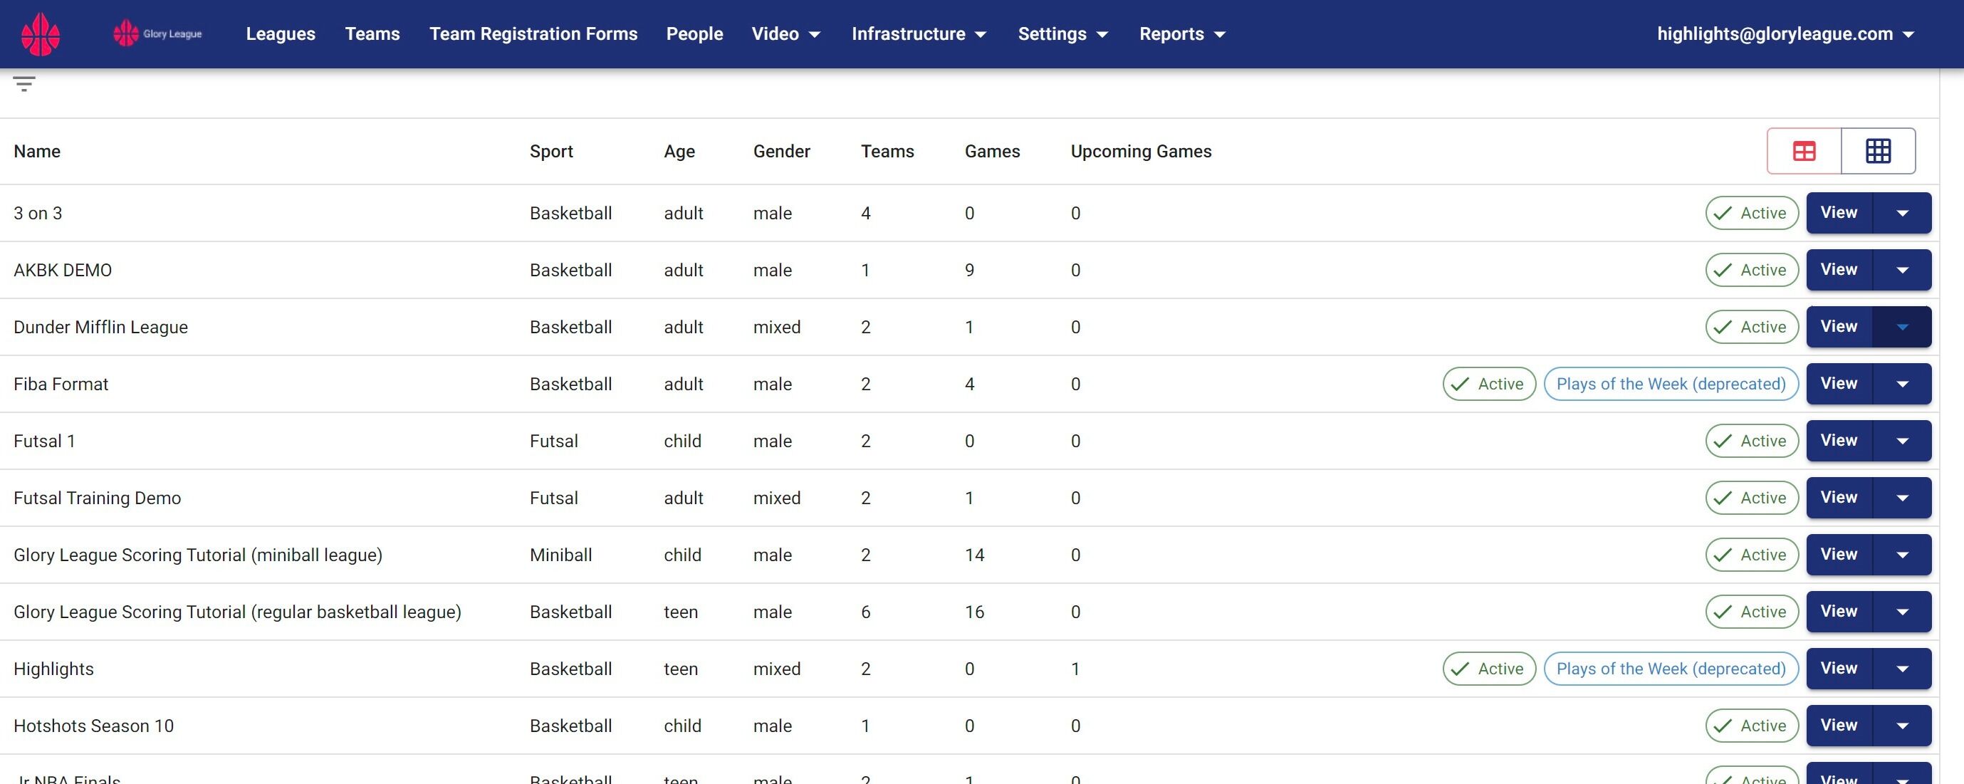Switch to the grid view icon
The height and width of the screenshot is (784, 1964).
point(1878,151)
